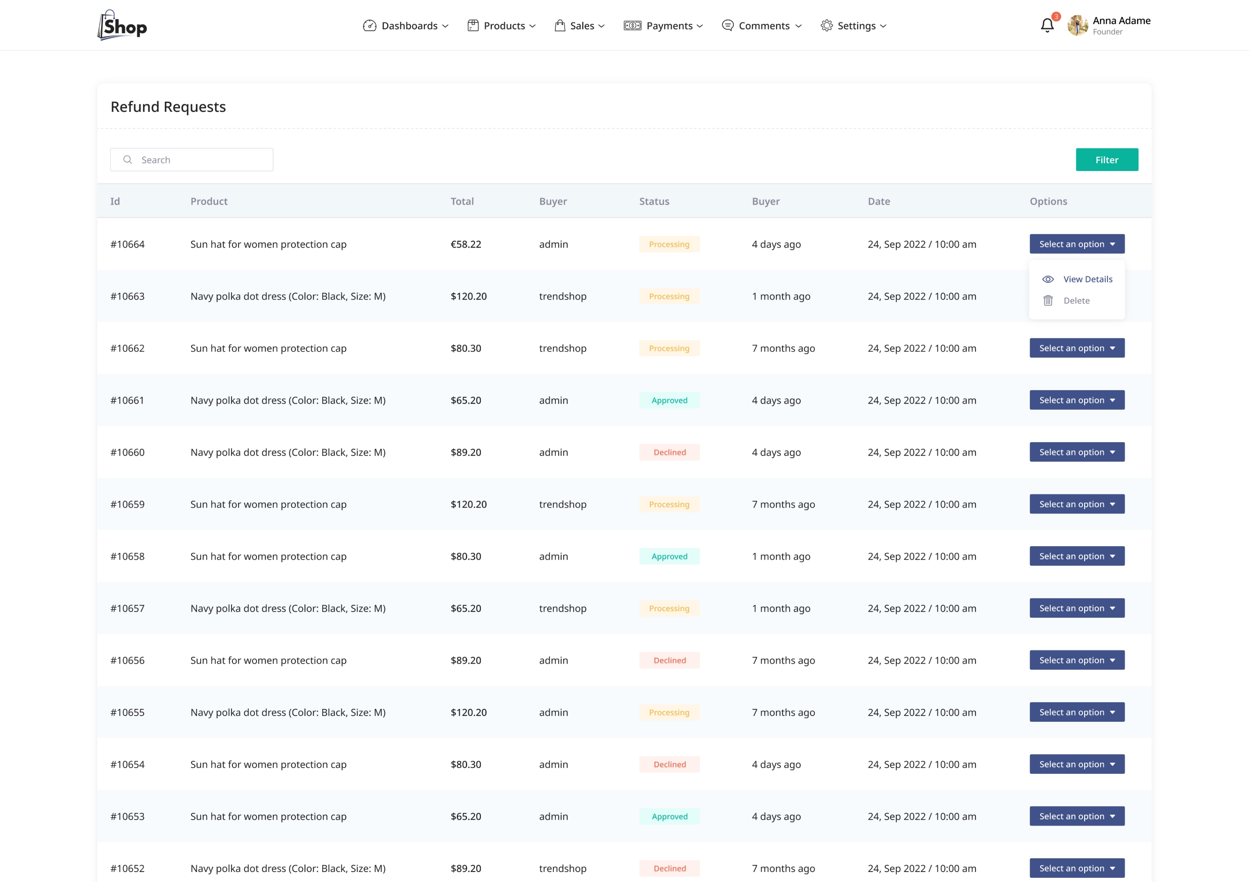Expand Select an option for request #10656

coord(1077,660)
